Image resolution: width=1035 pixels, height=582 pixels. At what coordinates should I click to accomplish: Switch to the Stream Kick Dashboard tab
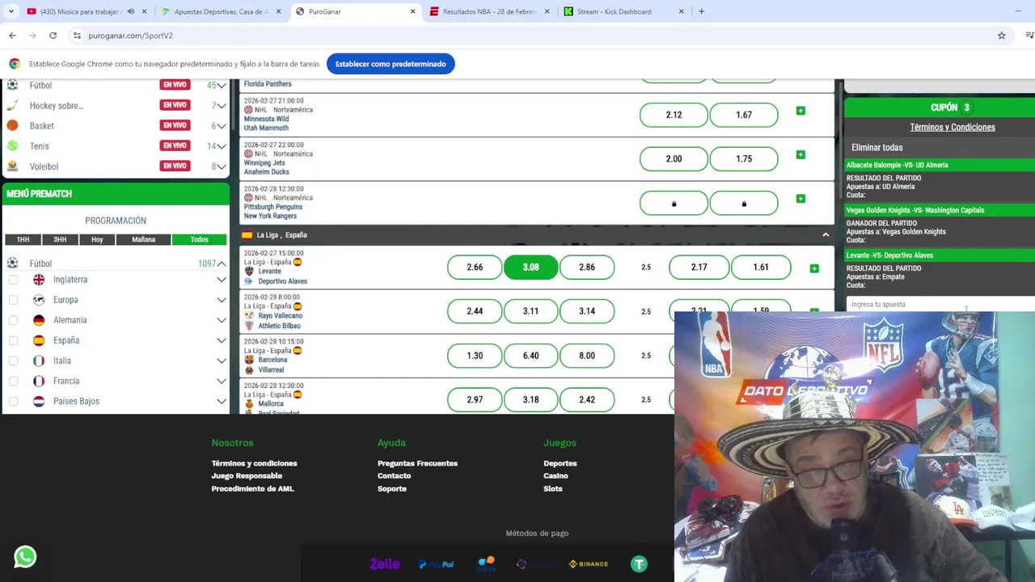[x=622, y=11]
